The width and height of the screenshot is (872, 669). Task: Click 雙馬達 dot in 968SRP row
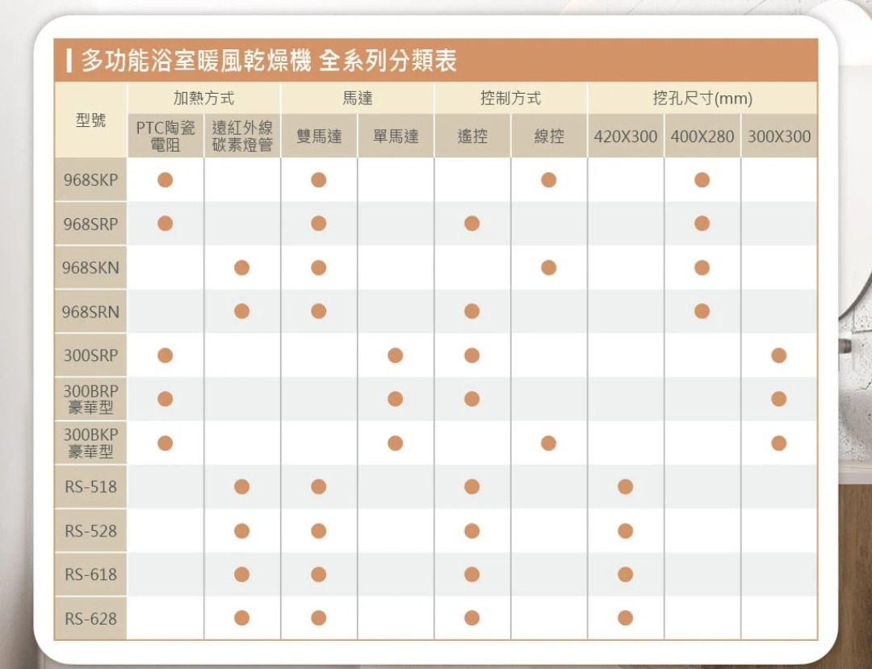[x=318, y=223]
